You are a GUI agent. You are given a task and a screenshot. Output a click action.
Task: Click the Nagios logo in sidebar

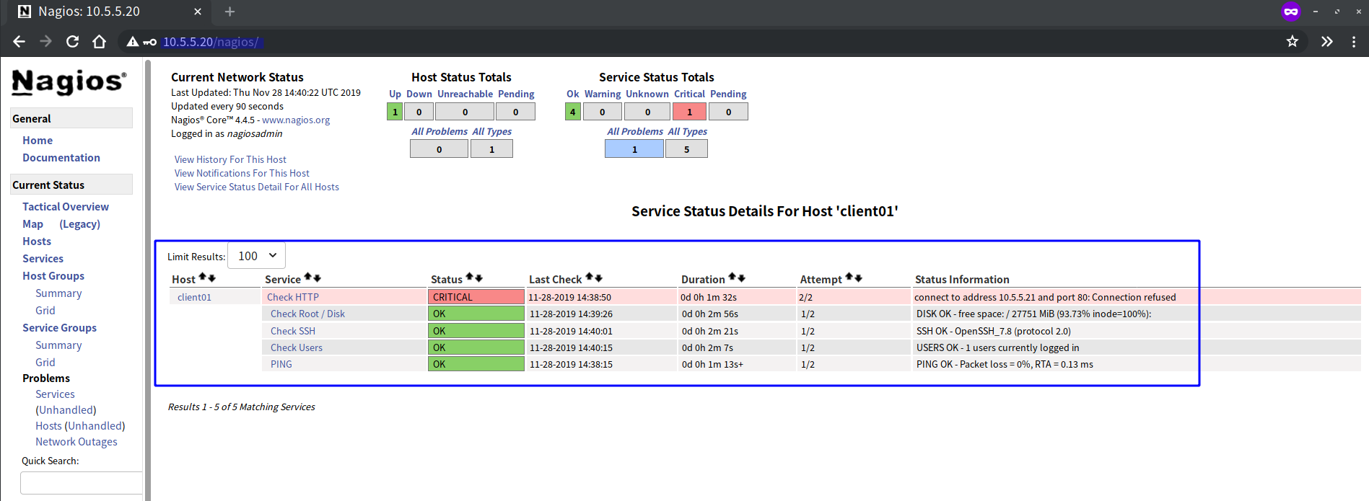pos(69,82)
